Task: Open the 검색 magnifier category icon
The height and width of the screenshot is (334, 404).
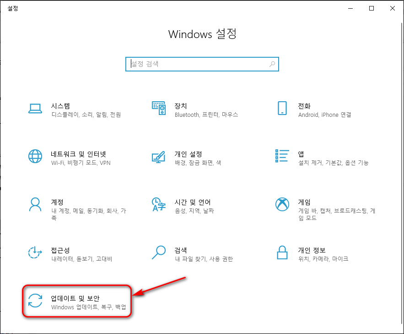Action: [x=158, y=252]
